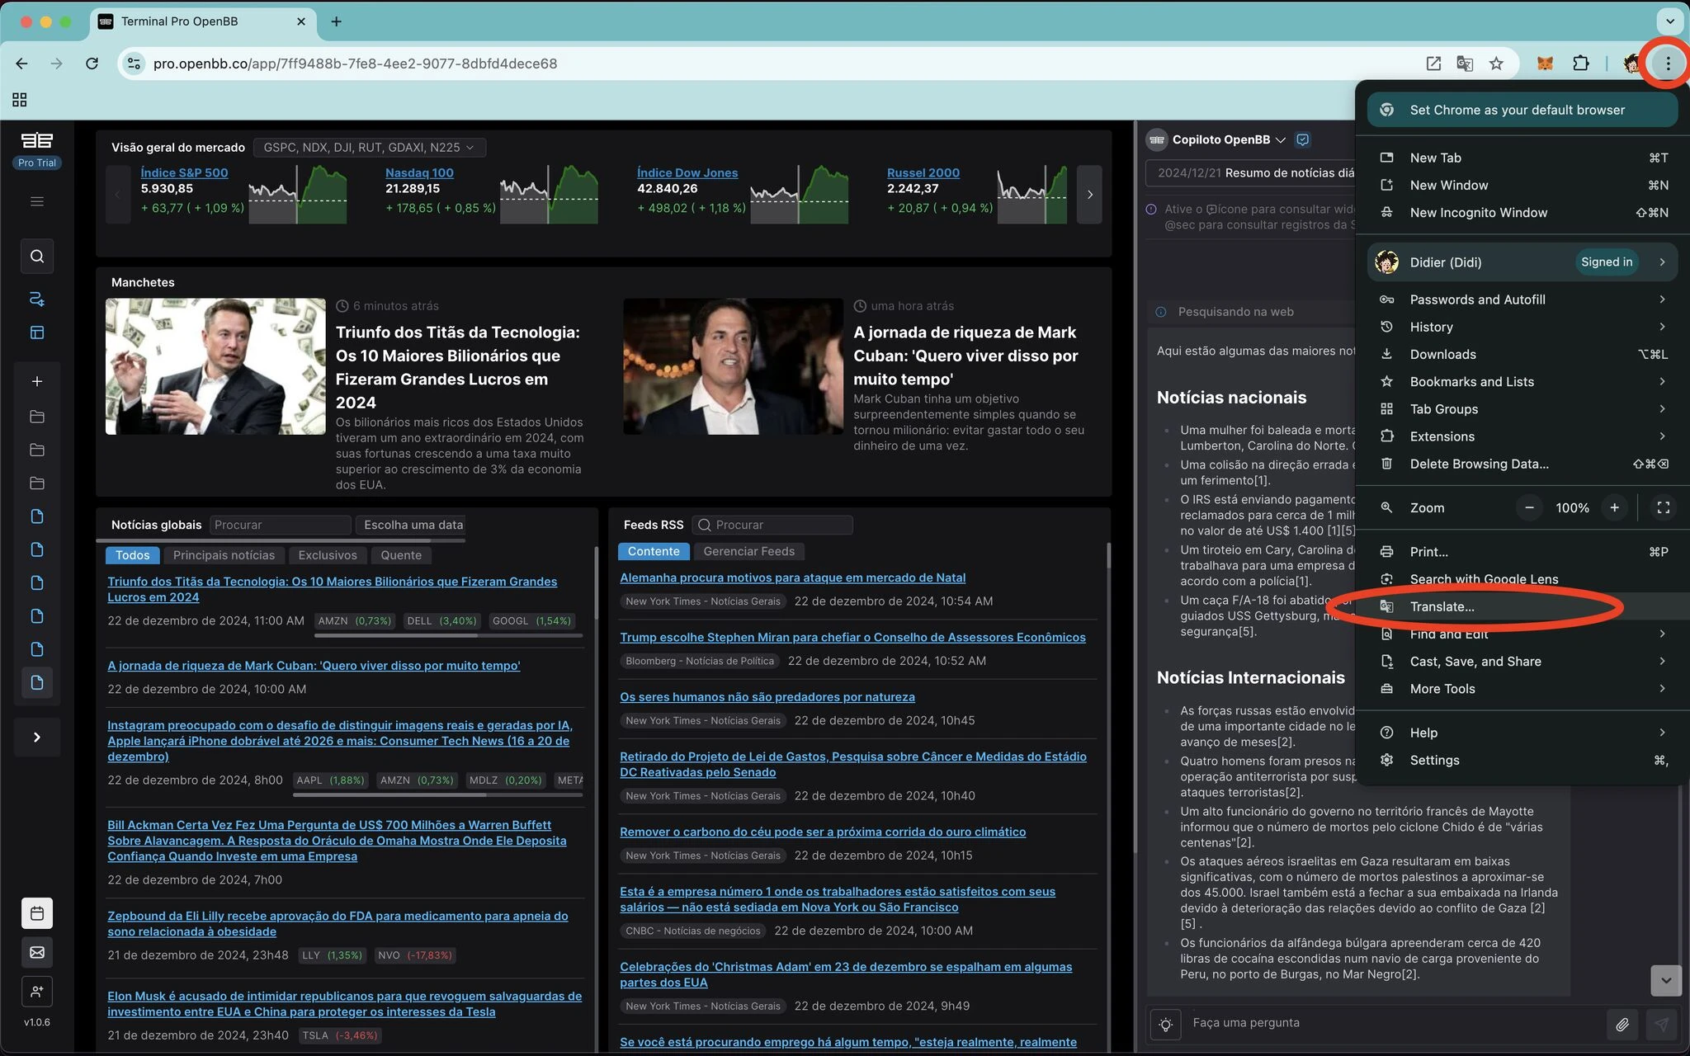Toggle hamburger menu in left sidebar
The height and width of the screenshot is (1056, 1690).
pyautogui.click(x=37, y=201)
